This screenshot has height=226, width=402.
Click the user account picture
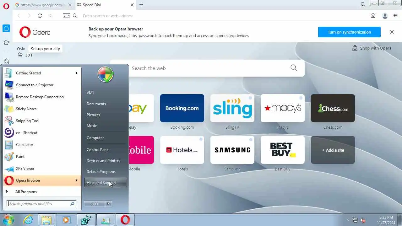point(106,74)
